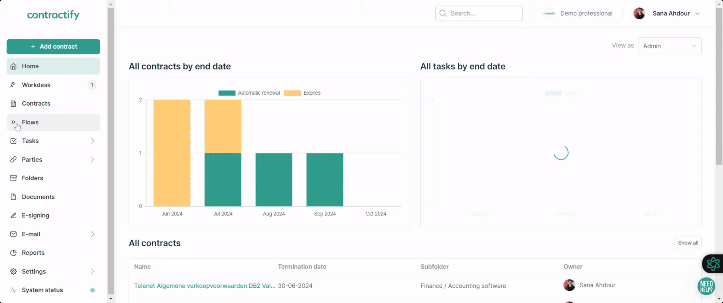This screenshot has height=303, width=723.
Task: Click the Need Help badge
Action: point(706,286)
